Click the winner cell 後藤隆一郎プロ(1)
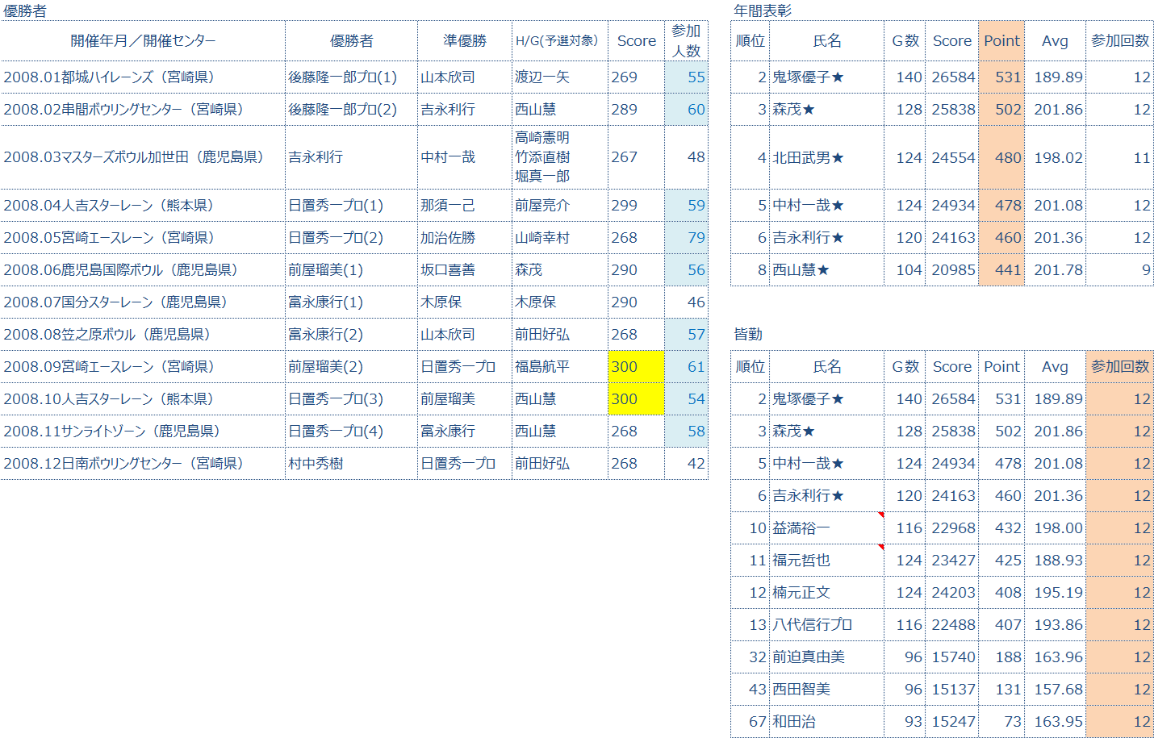This screenshot has height=738, width=1154. click(x=351, y=77)
